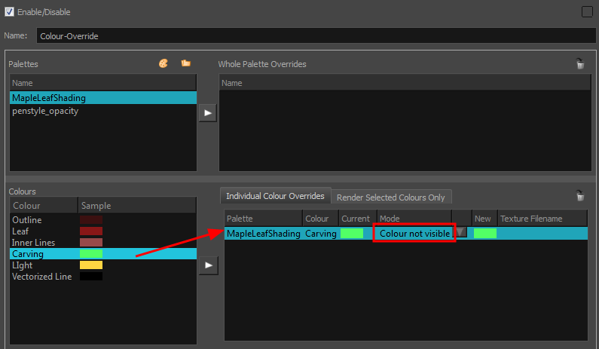
Task: Select the Vectorized Line colour
Action: click(42, 277)
